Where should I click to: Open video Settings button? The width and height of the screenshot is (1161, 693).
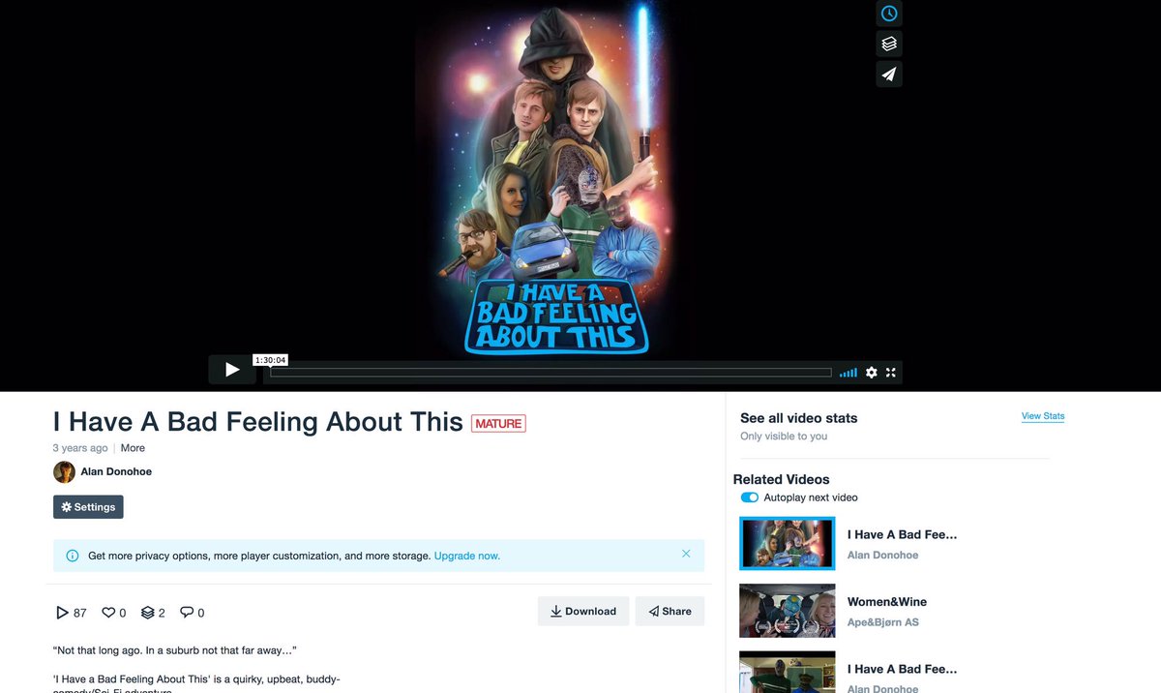pyautogui.click(x=88, y=507)
